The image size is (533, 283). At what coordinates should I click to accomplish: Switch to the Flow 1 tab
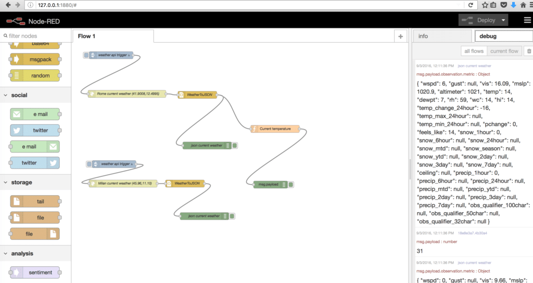113,36
